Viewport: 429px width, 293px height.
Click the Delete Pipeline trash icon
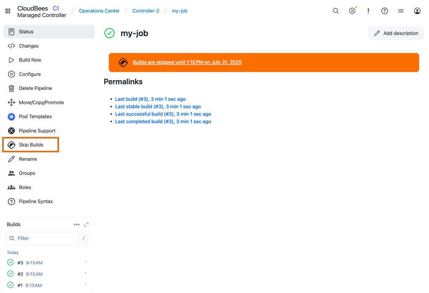11,88
